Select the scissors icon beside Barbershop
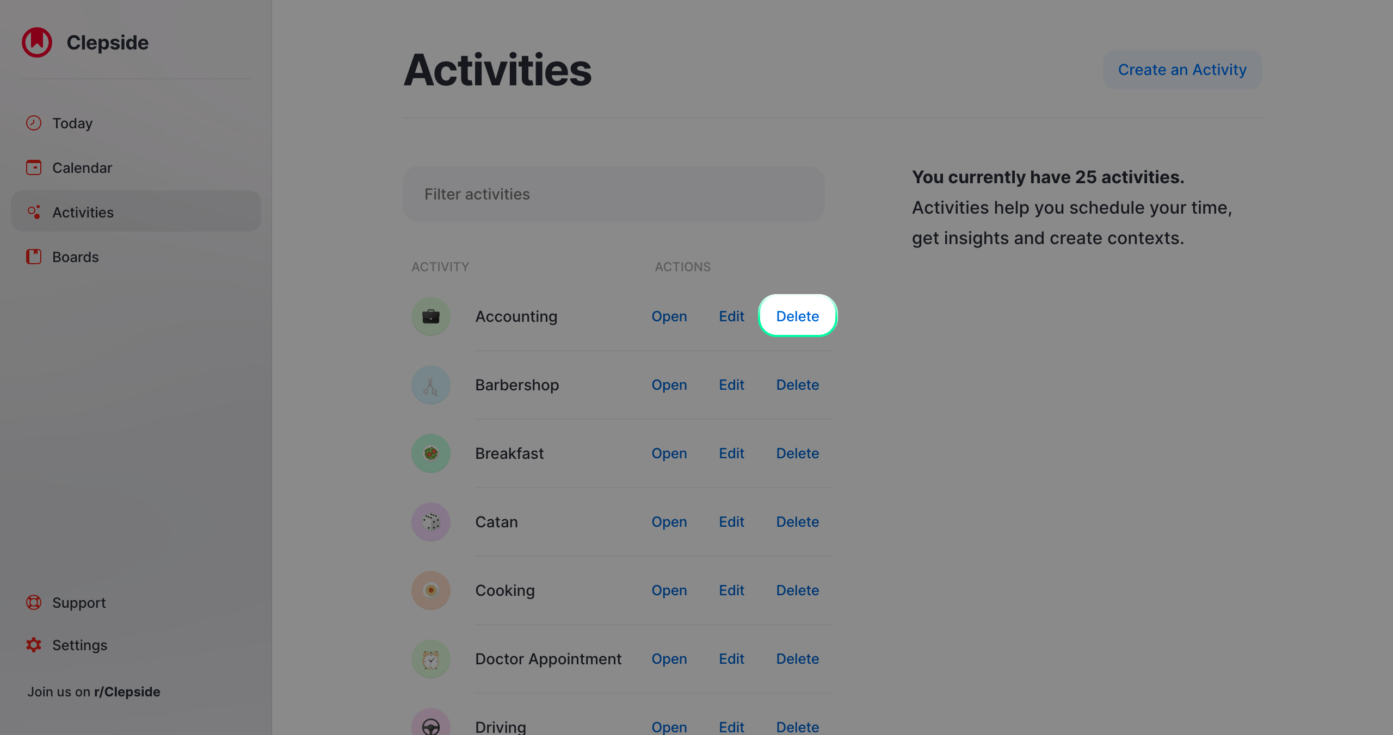 click(430, 384)
